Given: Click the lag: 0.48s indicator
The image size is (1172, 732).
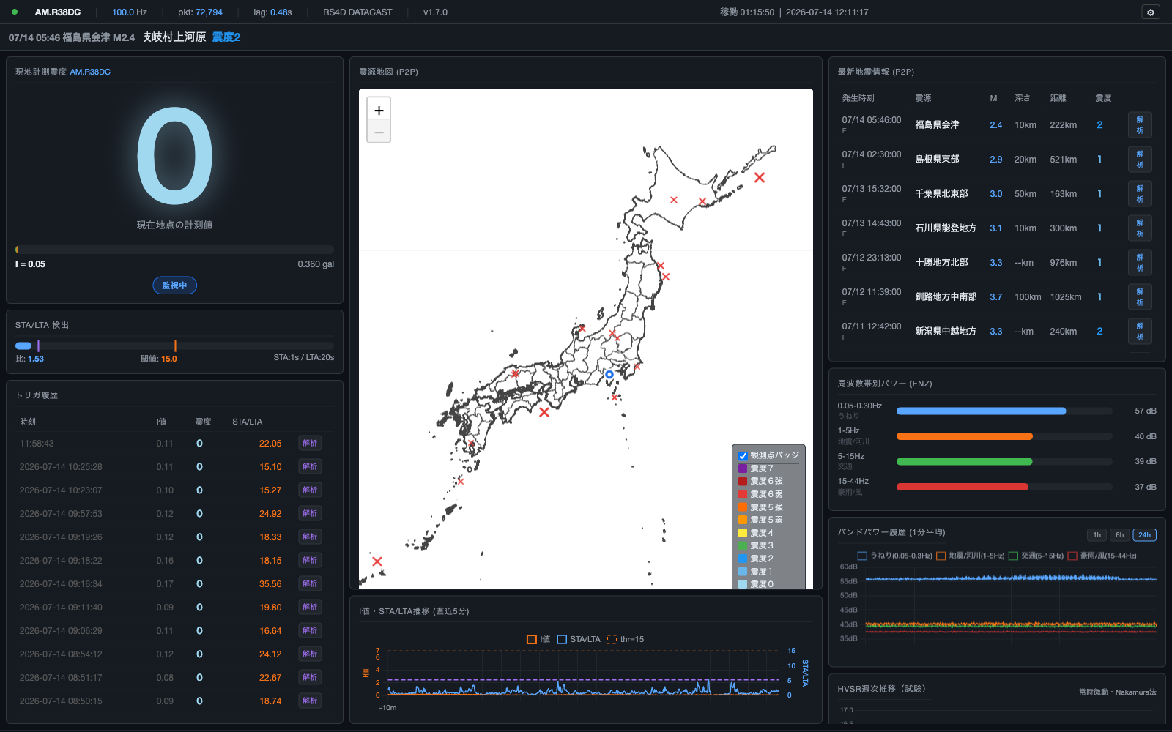Looking at the screenshot, I should [272, 12].
